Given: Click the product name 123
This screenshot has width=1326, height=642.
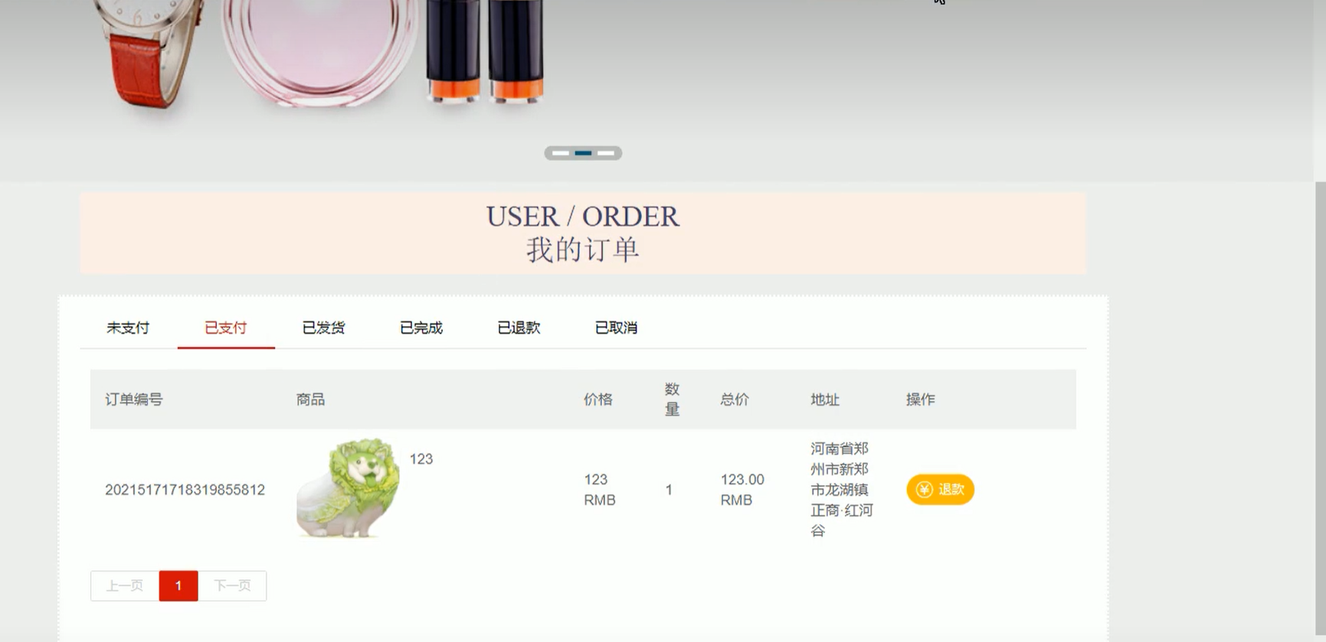Looking at the screenshot, I should (421, 459).
